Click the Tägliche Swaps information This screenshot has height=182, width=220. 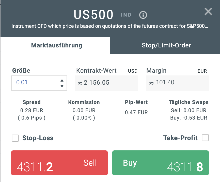pyautogui.click(x=188, y=110)
